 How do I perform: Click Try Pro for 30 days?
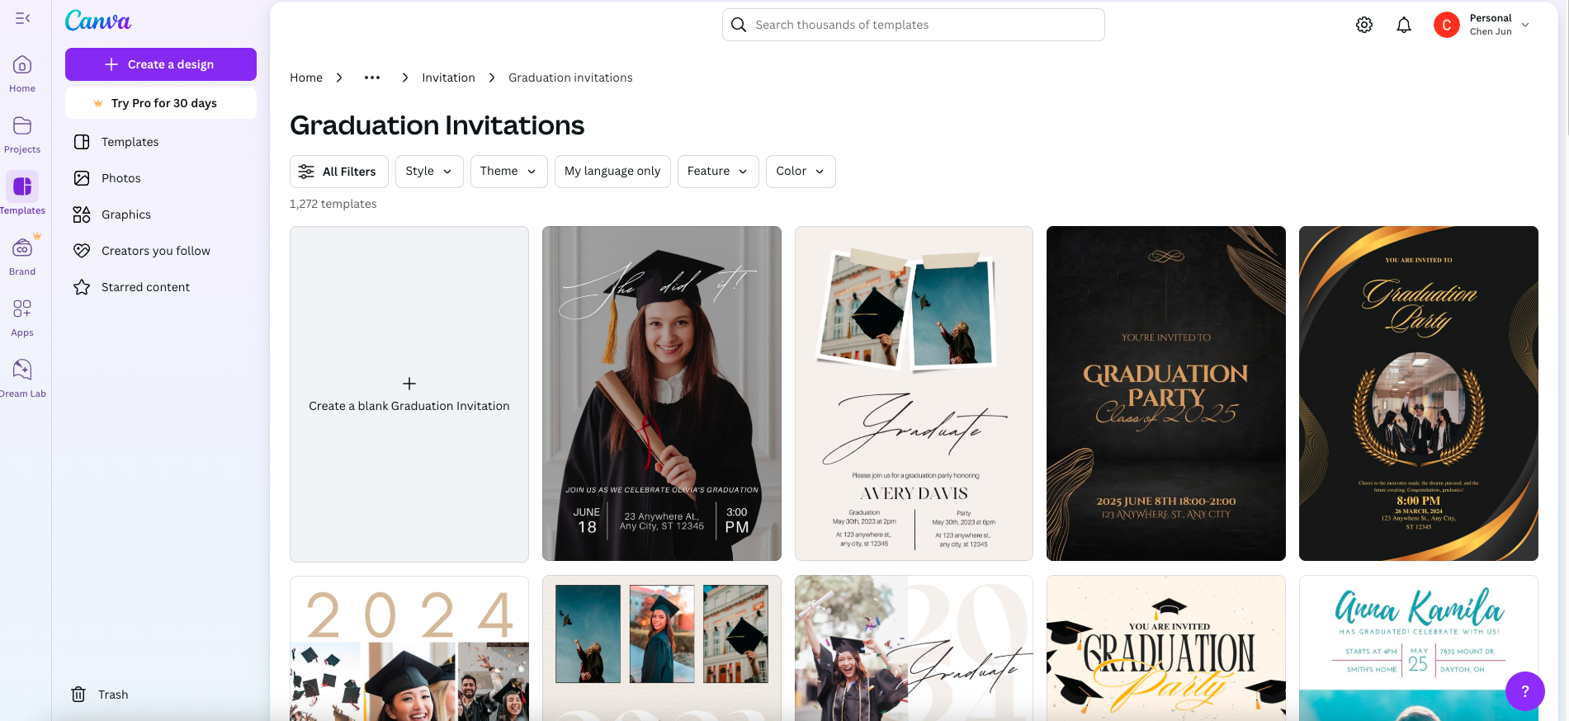pyautogui.click(x=161, y=103)
